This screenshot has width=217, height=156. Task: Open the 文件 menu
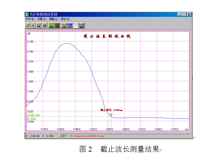pyautogui.click(x=30, y=19)
